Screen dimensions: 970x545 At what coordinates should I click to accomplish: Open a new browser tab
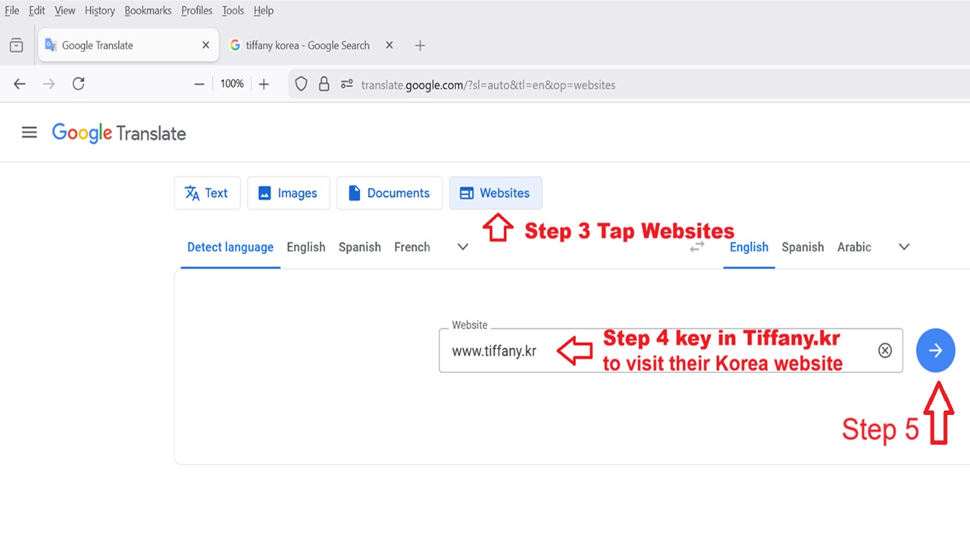click(420, 45)
